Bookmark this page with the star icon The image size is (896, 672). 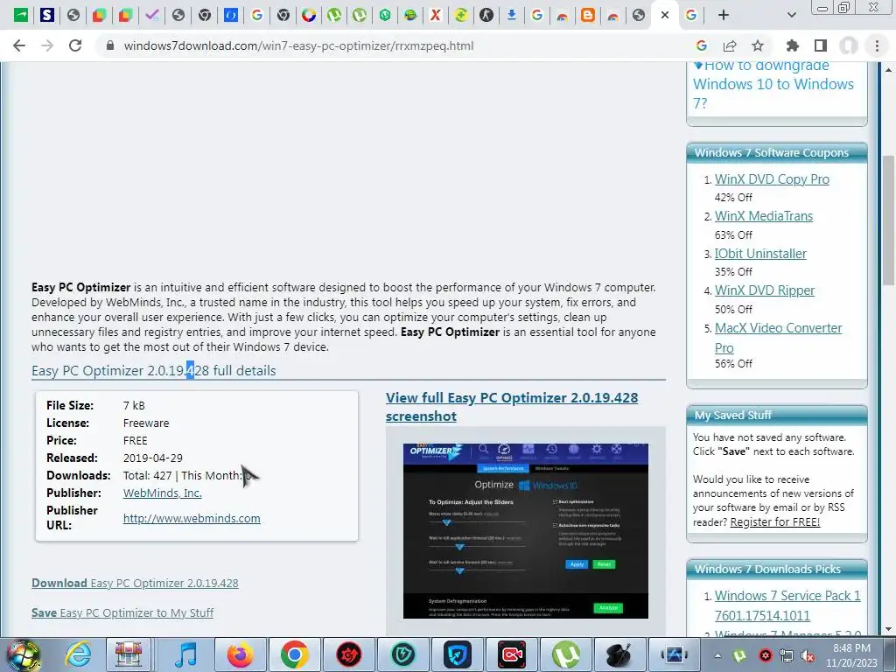tap(758, 45)
